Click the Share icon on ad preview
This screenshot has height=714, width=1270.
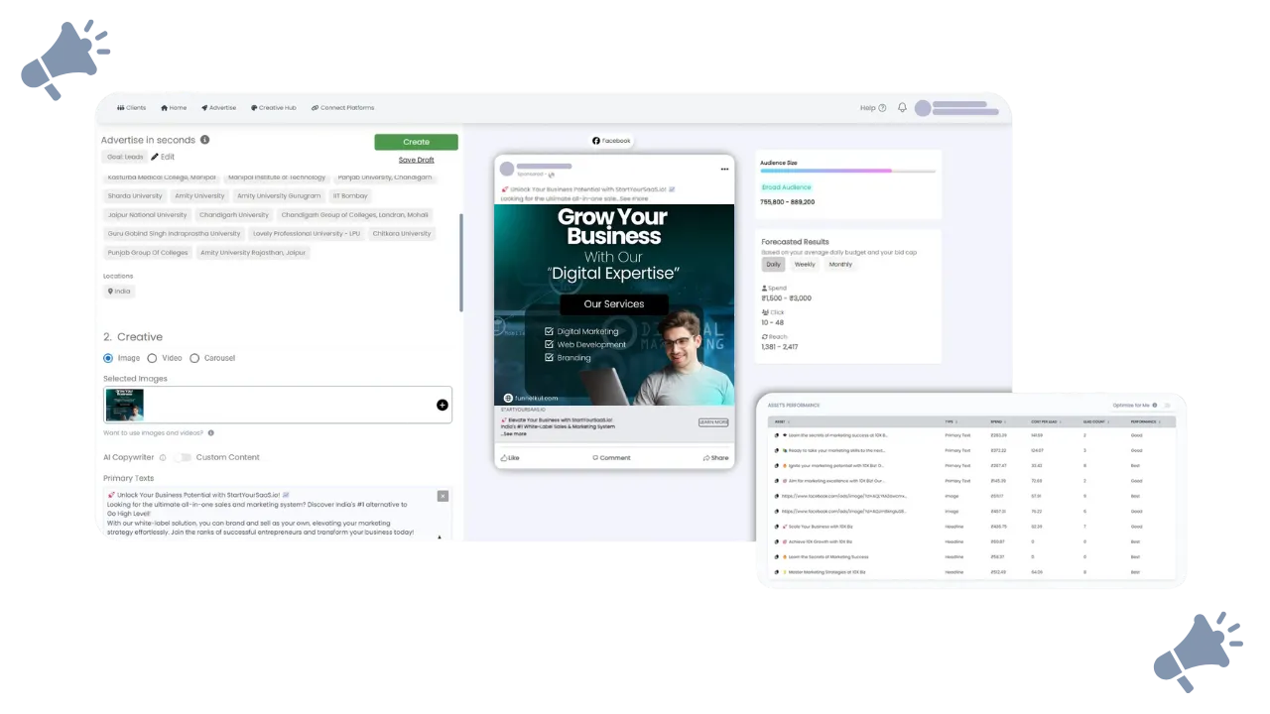coord(707,458)
